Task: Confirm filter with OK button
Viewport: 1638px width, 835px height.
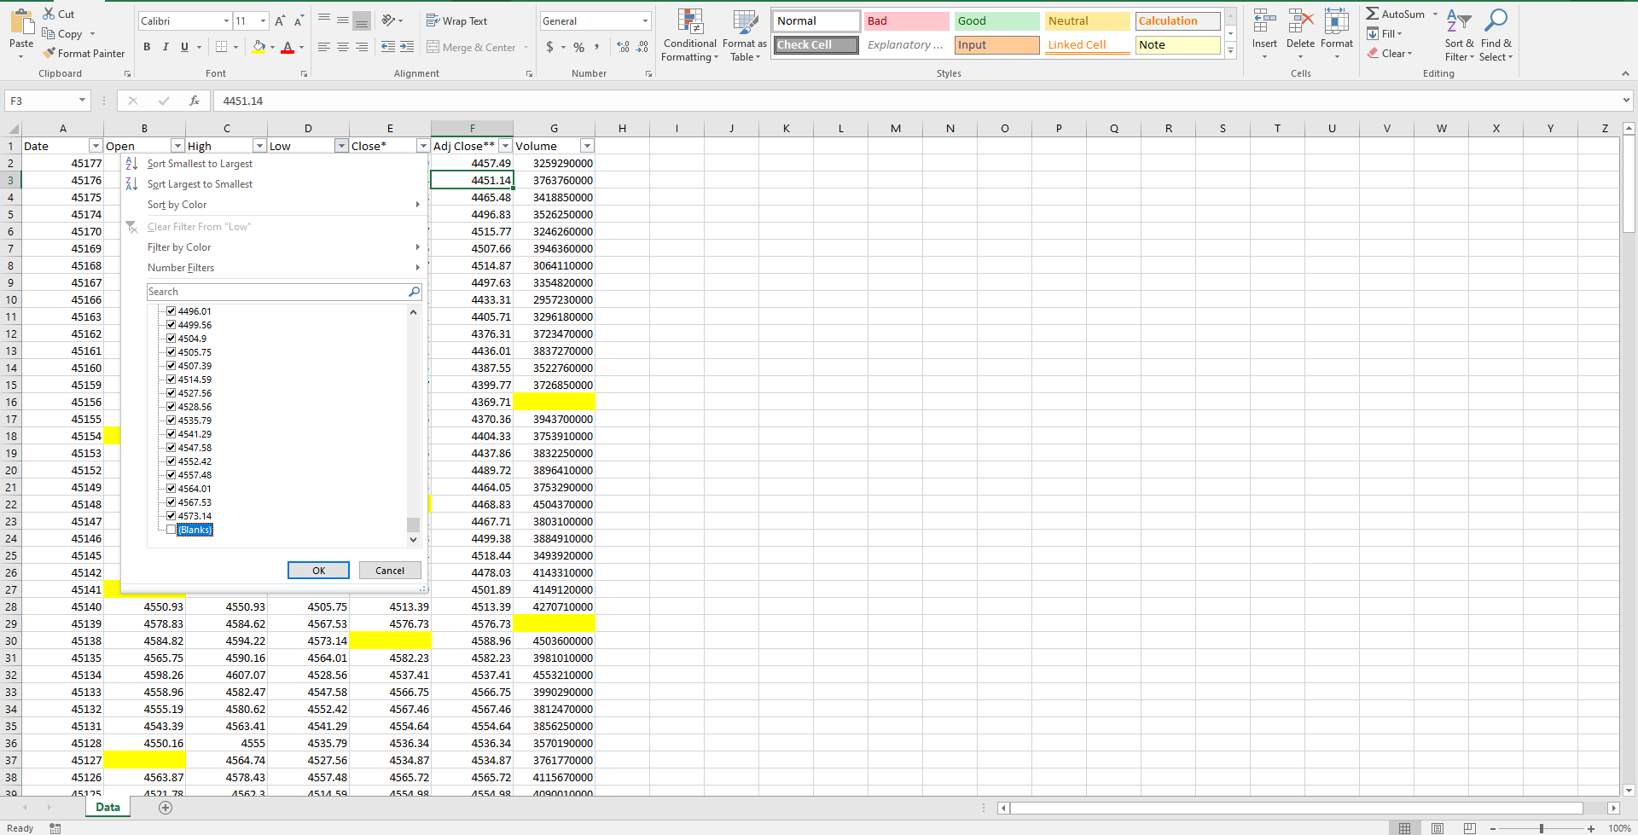Action: coord(318,571)
